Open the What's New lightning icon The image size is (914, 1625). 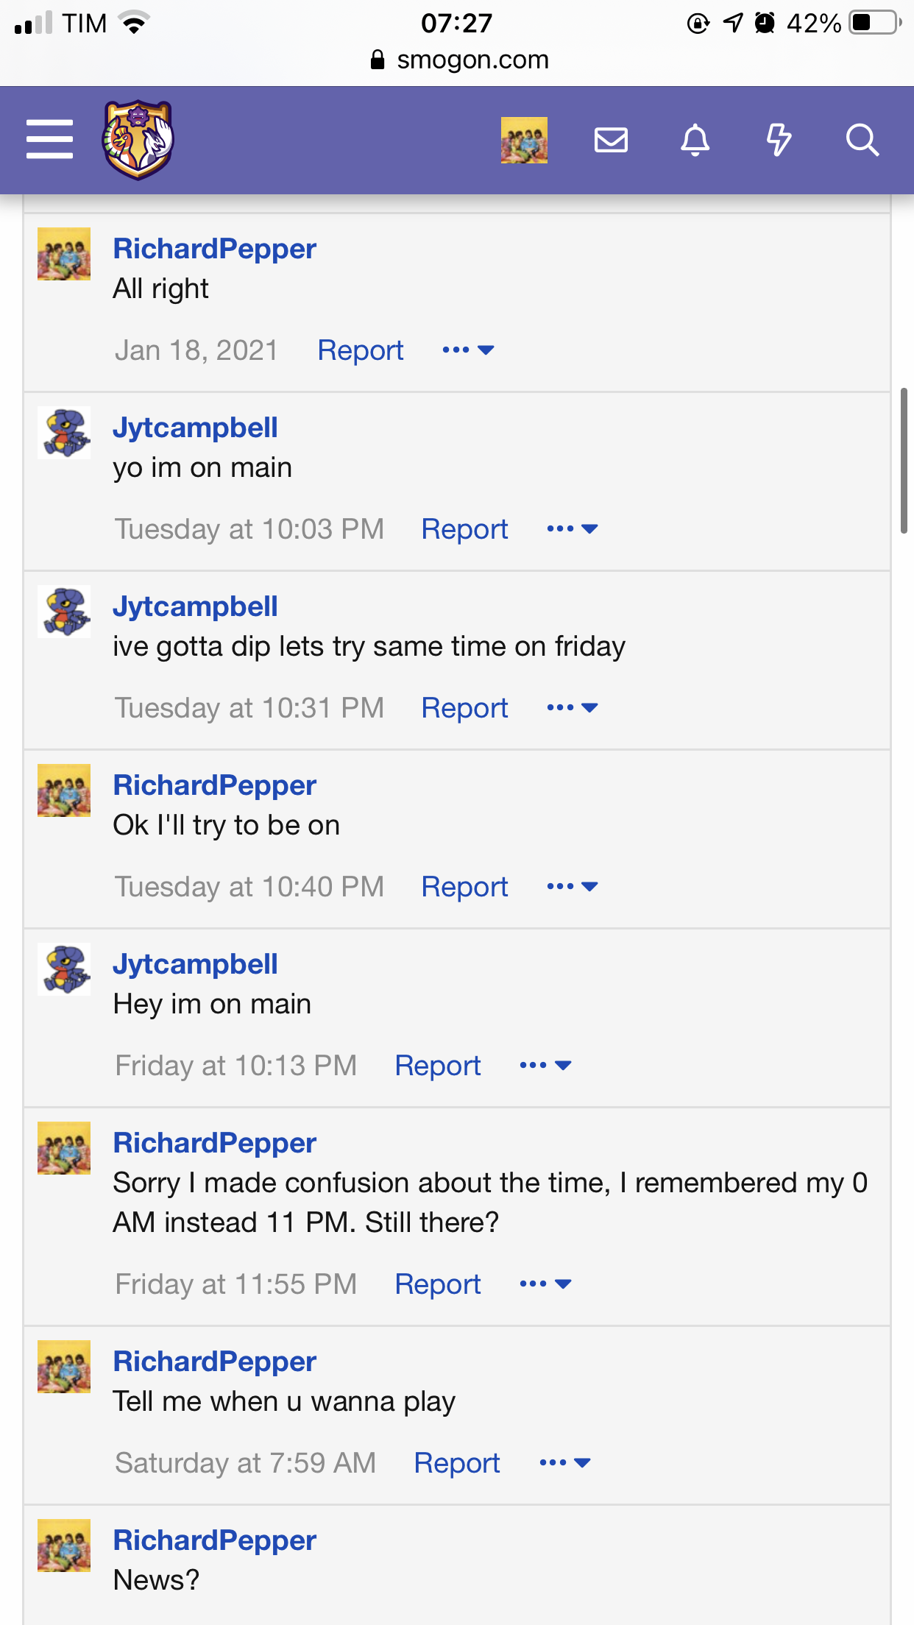pyautogui.click(x=779, y=140)
